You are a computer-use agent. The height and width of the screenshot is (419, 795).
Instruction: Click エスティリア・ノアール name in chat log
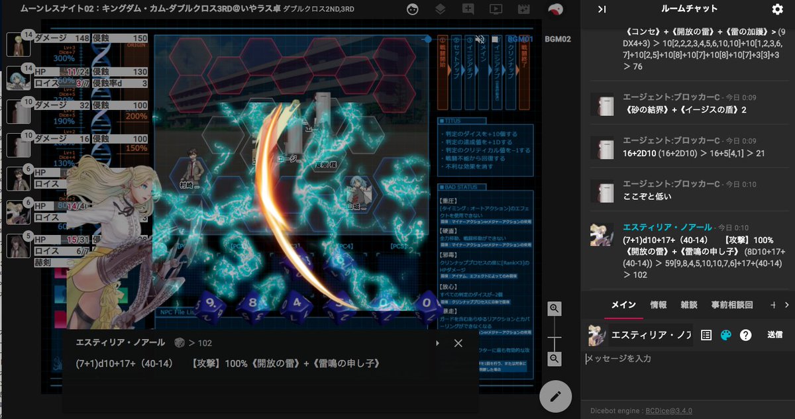(x=668, y=227)
